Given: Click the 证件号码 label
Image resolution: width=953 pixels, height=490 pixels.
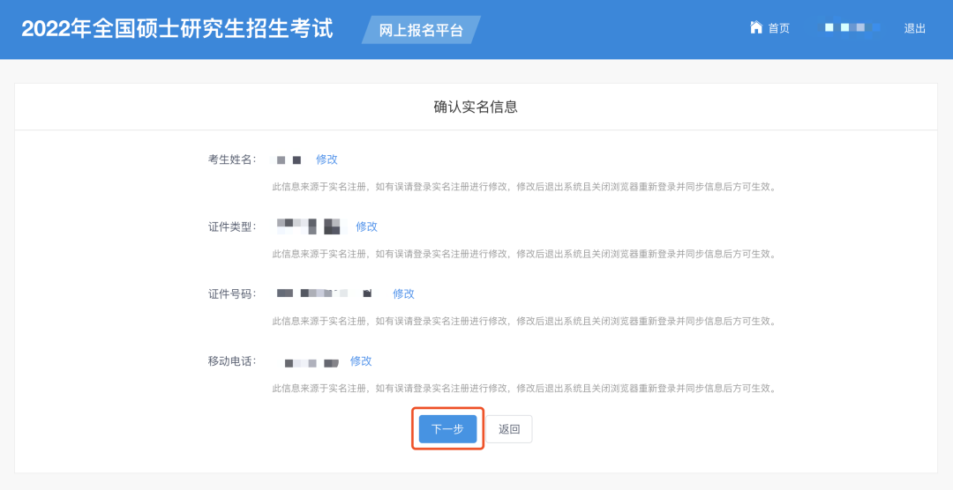Looking at the screenshot, I should (x=232, y=293).
